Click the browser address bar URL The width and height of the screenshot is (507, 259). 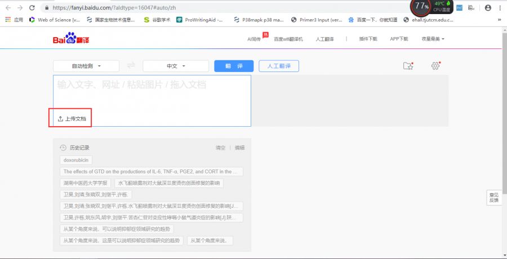114,8
